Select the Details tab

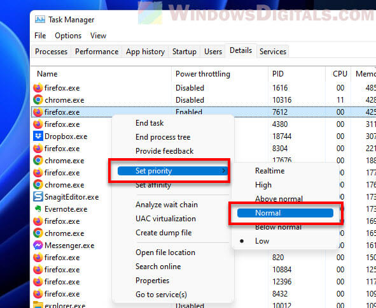[x=240, y=50]
